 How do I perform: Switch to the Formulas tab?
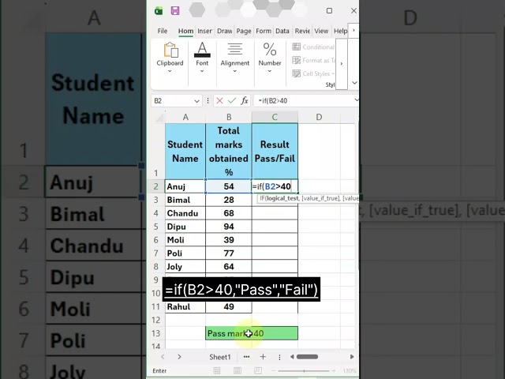point(264,31)
